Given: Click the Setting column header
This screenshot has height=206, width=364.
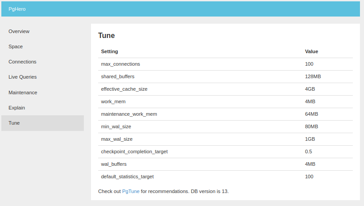Looking at the screenshot, I should (109, 51).
